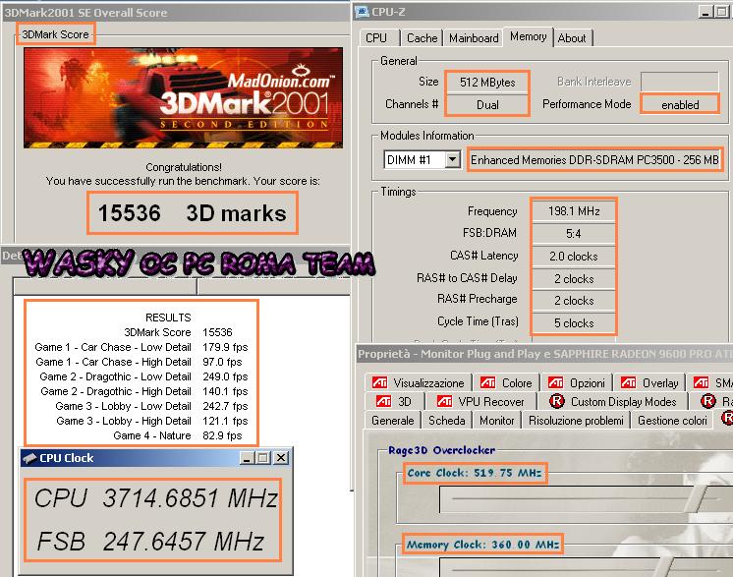The width and height of the screenshot is (733, 577).
Task: Open the VPU Recover tab
Action: [480, 402]
